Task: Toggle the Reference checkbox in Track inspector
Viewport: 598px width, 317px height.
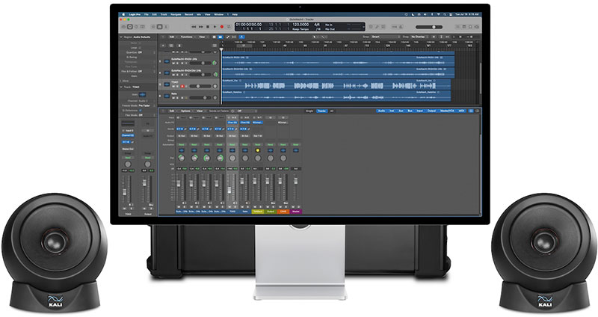Action: [141, 111]
